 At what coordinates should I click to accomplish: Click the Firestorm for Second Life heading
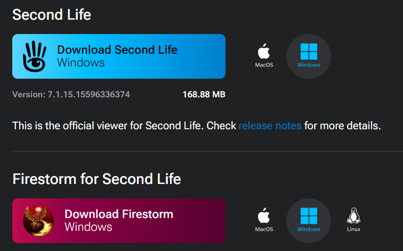(96, 179)
